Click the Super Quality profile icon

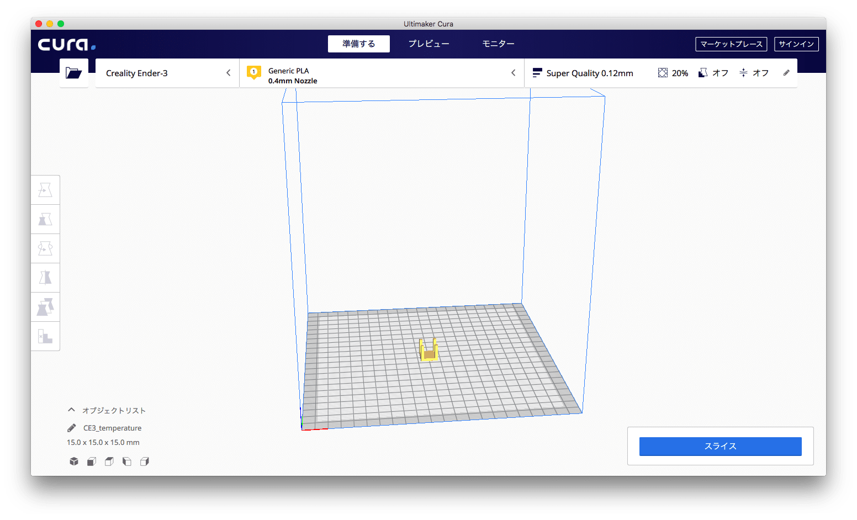tap(537, 73)
